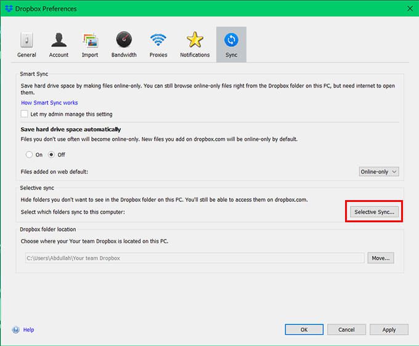Screen dimensions: 419x346
Task: Open the Notifications tab
Action: point(195,44)
